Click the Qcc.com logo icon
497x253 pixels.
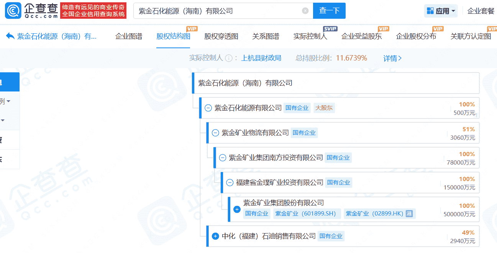(13, 10)
